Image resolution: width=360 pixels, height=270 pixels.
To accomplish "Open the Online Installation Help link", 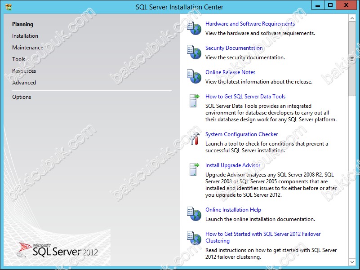I will [x=233, y=210].
